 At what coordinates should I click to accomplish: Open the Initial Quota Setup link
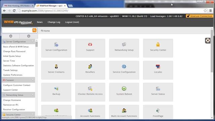[12, 56]
